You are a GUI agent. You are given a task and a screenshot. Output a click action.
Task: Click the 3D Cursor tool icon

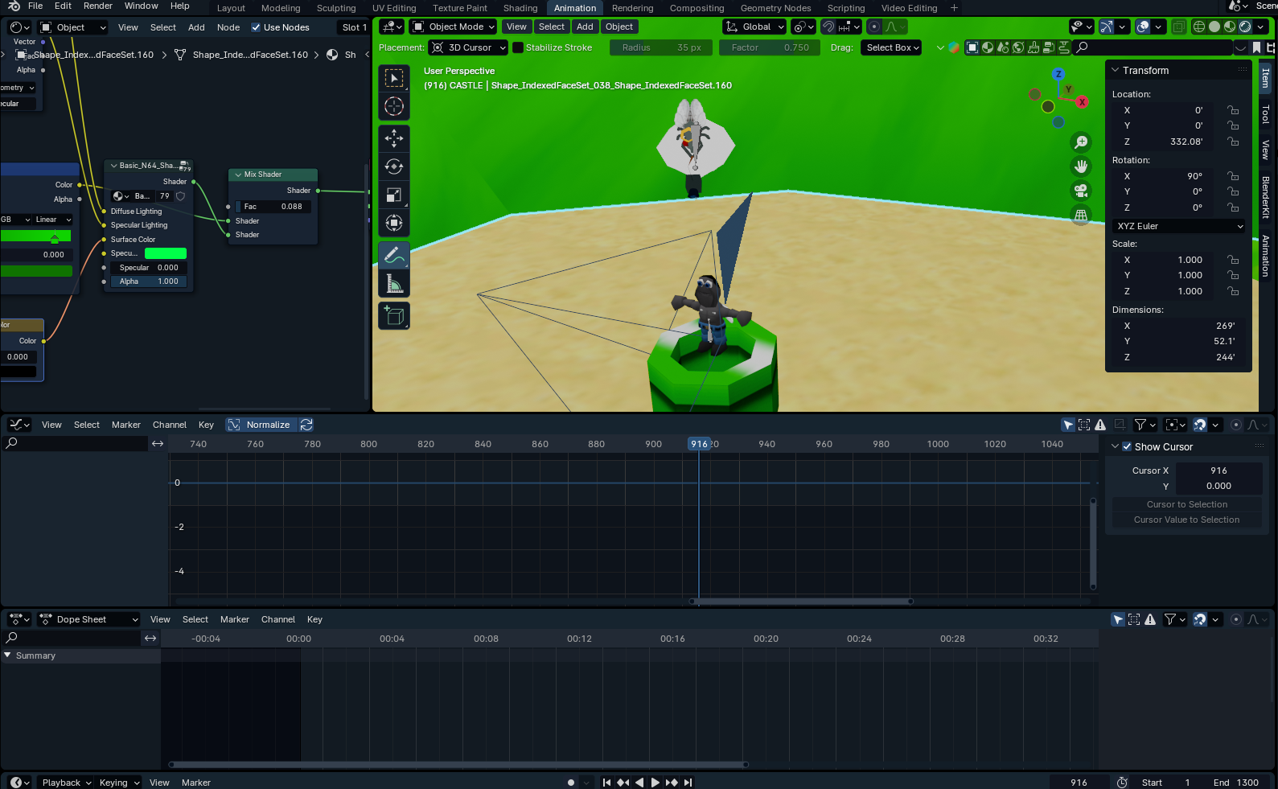(394, 106)
